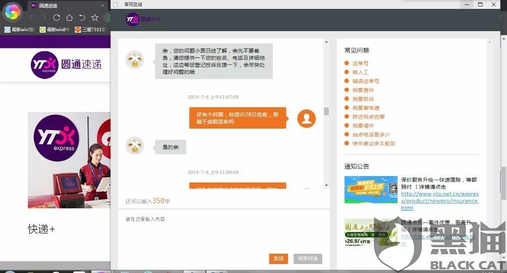Image resolution: width=507 pixels, height=273 pixels.
Task: Close the 官网在线 chat window
Action: tap(494, 4)
